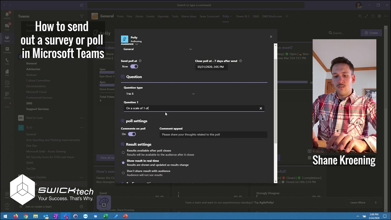Open more options for Read to Lead team
The height and width of the screenshot is (220, 391).
pos(82,118)
